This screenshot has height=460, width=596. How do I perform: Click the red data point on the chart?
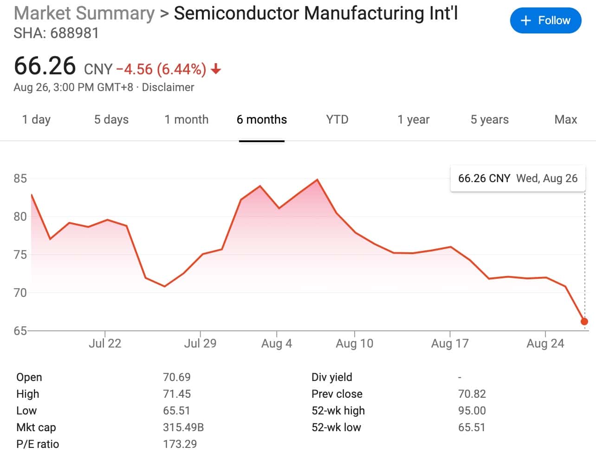coord(584,321)
